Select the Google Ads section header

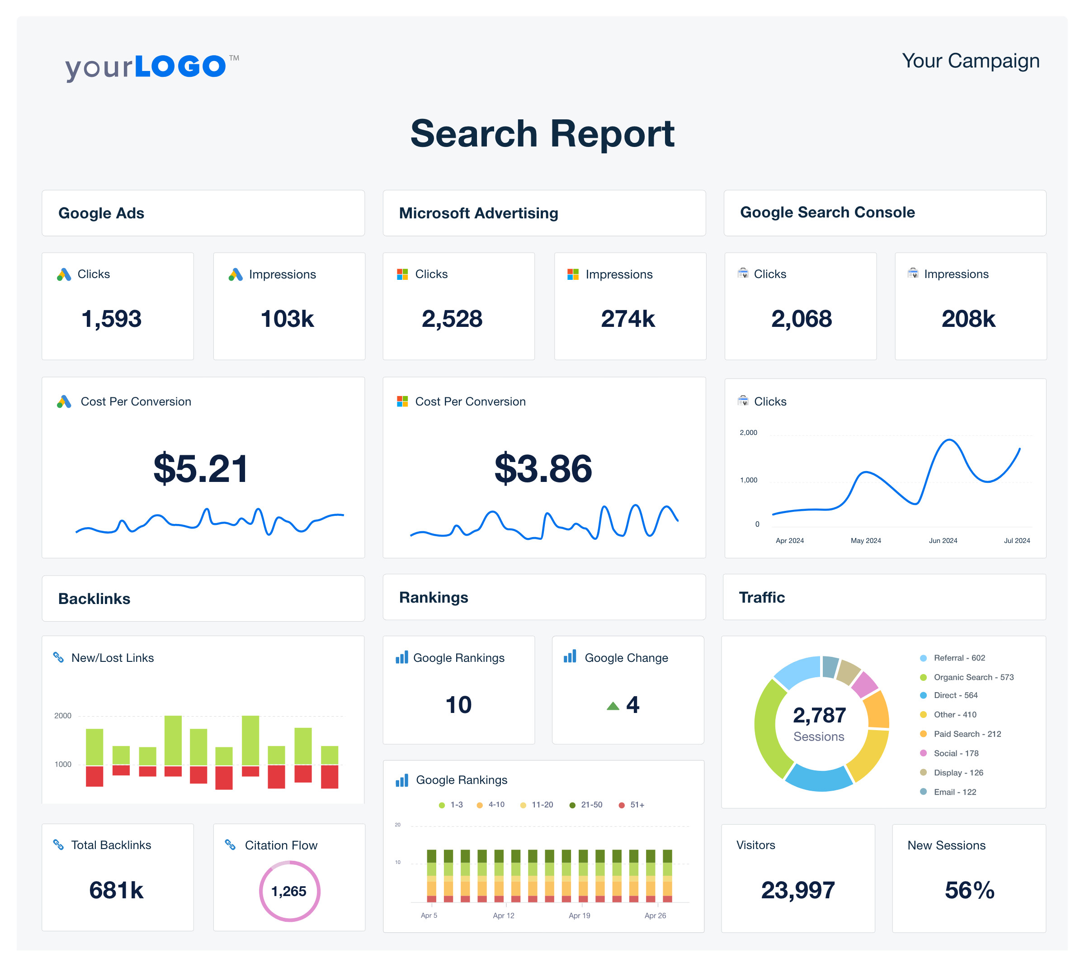203,213
